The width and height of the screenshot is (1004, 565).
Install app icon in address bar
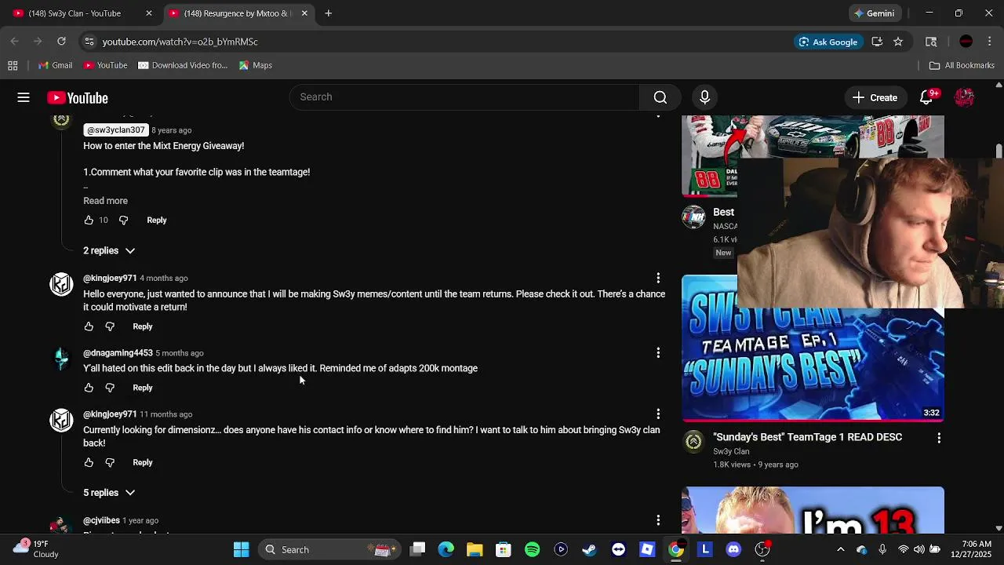click(877, 42)
